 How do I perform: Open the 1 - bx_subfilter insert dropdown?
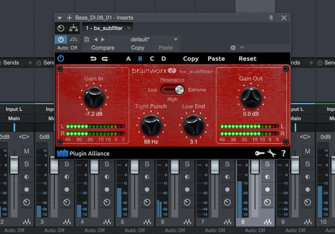point(108,28)
